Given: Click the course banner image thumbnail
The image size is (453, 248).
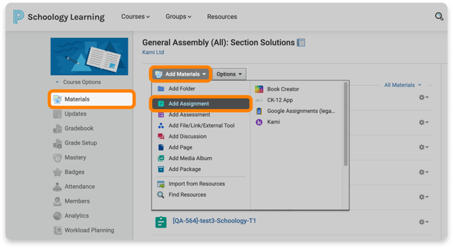Looking at the screenshot, I should pos(89,57).
